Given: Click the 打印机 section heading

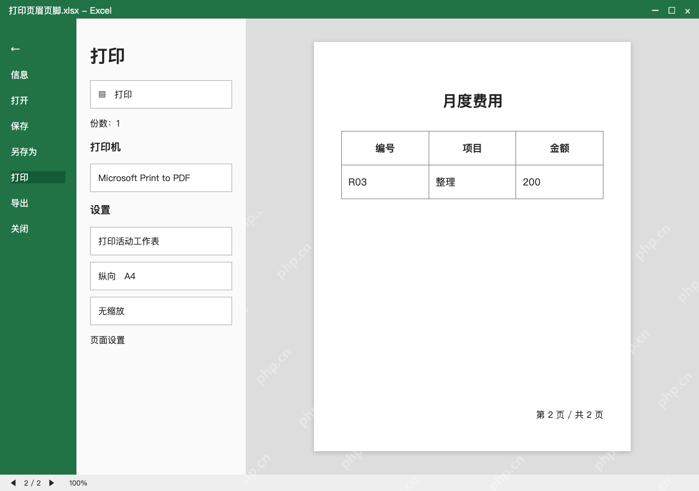Looking at the screenshot, I should click(105, 147).
